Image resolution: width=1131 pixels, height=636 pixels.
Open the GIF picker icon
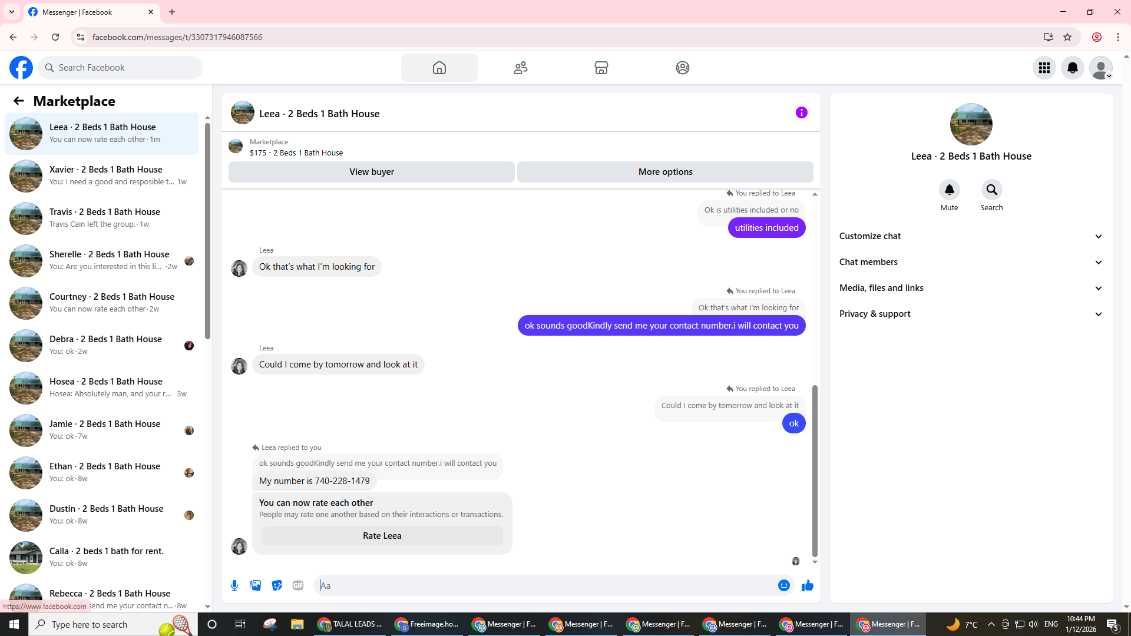click(298, 585)
